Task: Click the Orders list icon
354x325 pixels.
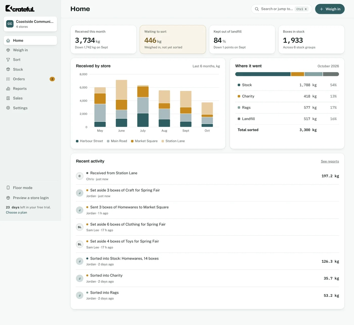Action: pos(8,79)
